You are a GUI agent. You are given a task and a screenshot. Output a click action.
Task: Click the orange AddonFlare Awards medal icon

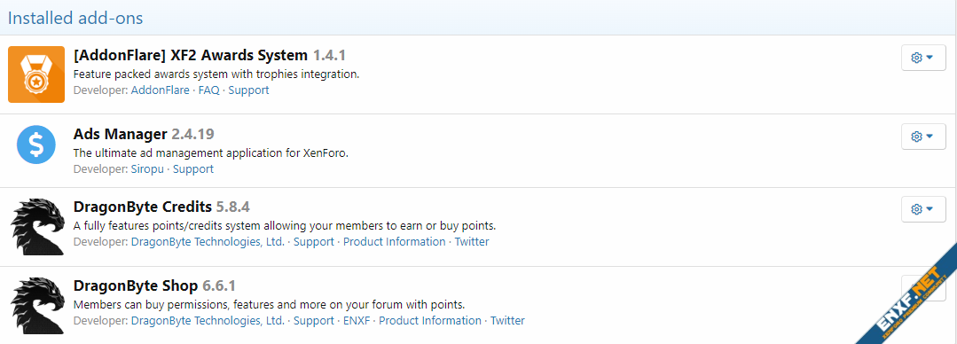(36, 74)
